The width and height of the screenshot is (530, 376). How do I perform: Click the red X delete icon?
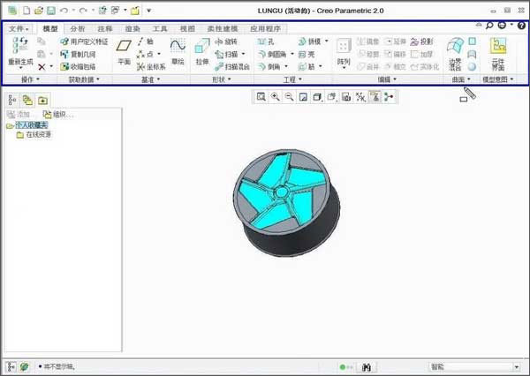pos(42,67)
